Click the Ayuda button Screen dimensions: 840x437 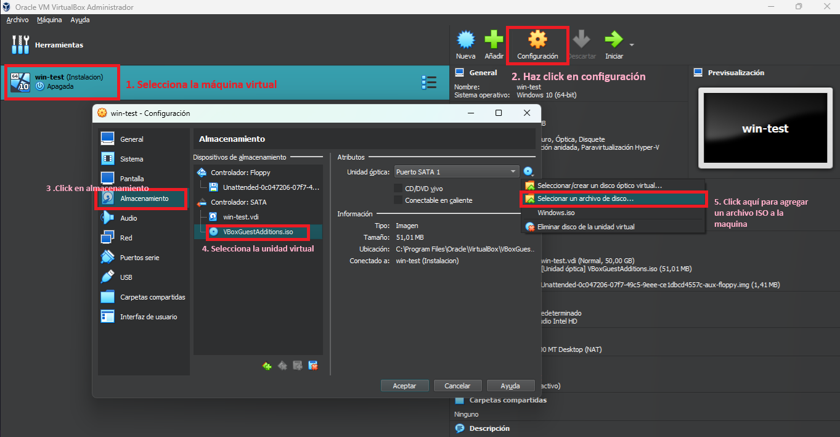[510, 385]
